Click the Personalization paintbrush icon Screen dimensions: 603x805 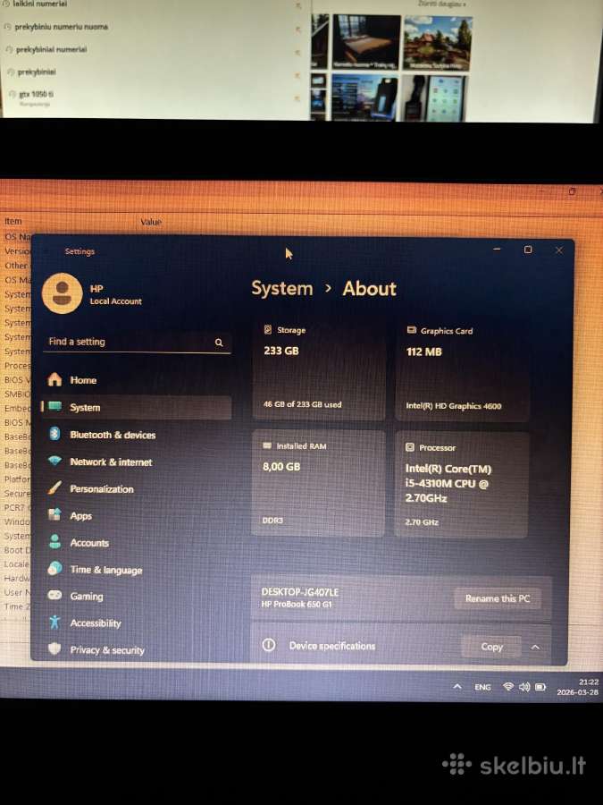tap(54, 487)
